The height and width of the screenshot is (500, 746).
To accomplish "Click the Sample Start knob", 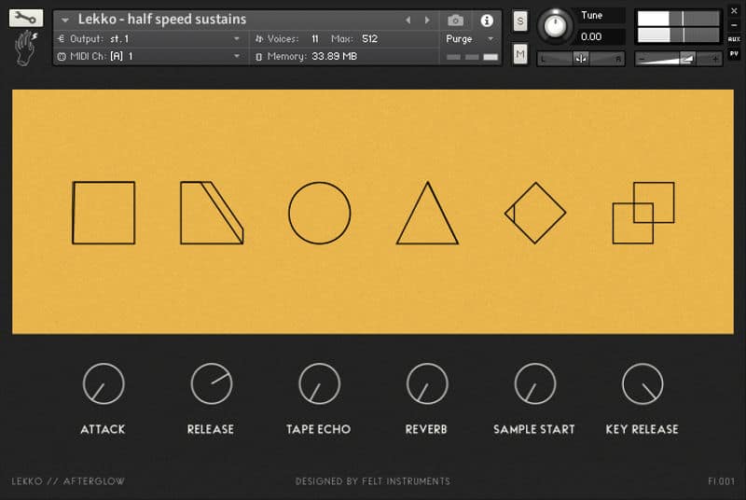I will point(535,383).
